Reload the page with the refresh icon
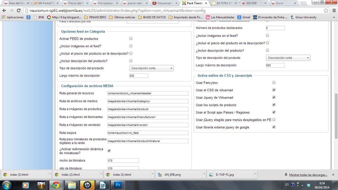This screenshot has height=190, width=338. 18,10
